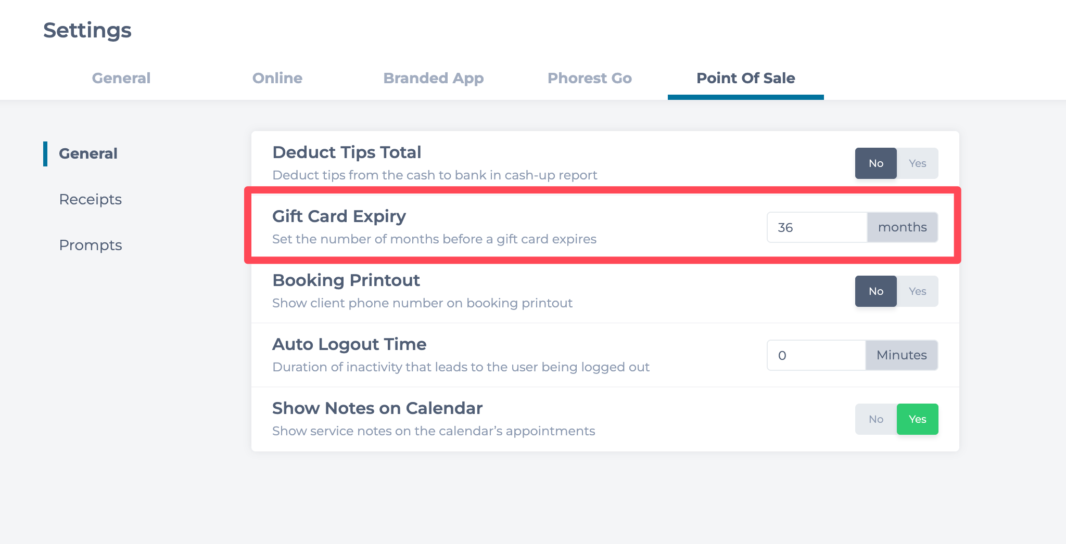Viewport: 1066px width, 544px height.
Task: Set Deduct Tips Total to No
Action: point(875,163)
